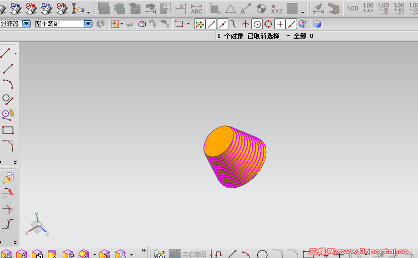
Task: Click the blue cube bounded grid icon
Action: click(316, 24)
